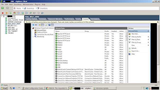
Task: Click Help in the Actions pane
Action: click(x=133, y=54)
